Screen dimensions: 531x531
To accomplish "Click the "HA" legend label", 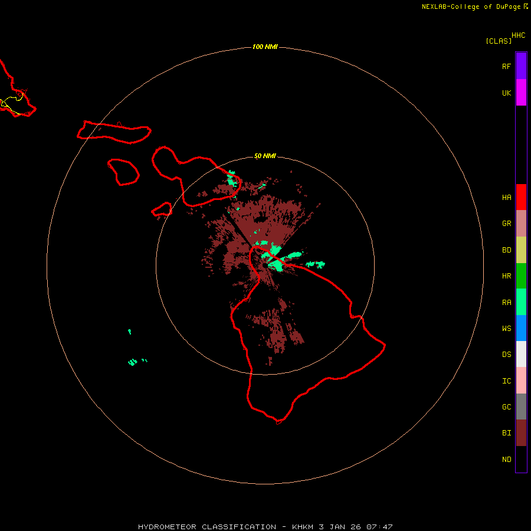I will point(506,197).
